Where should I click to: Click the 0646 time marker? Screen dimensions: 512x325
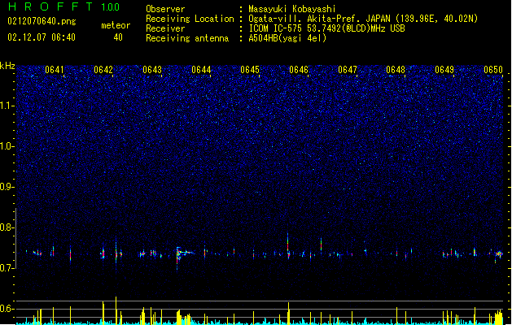[x=299, y=70]
